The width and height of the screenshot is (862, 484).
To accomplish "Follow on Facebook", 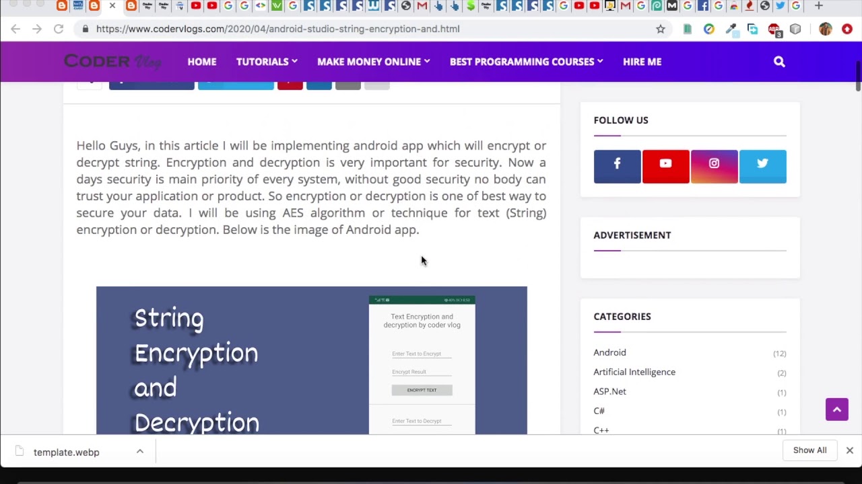I will tap(617, 167).
